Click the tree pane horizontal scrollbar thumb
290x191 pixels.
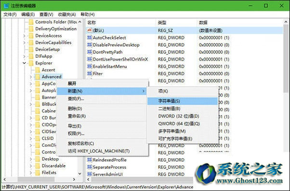(x=36, y=179)
